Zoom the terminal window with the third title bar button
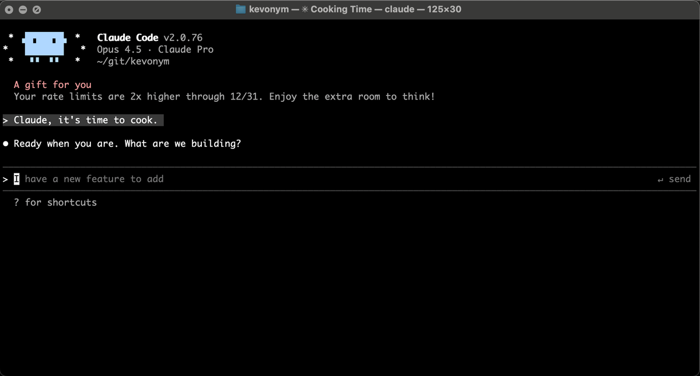 coord(36,10)
